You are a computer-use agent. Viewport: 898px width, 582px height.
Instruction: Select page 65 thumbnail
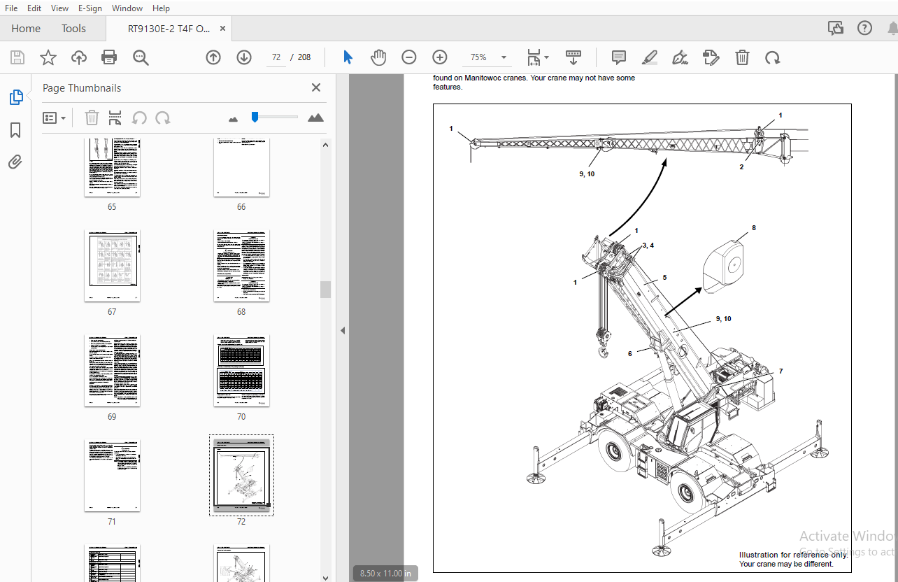tap(112, 167)
